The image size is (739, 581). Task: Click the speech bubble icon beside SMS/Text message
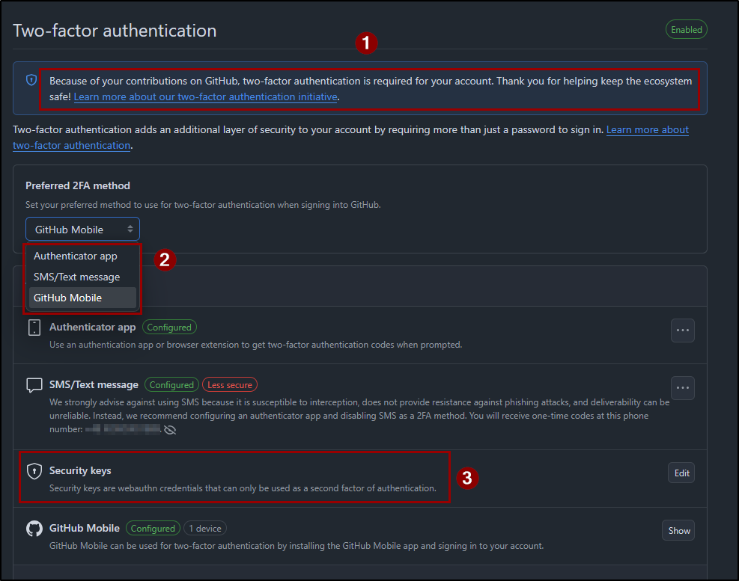[34, 384]
